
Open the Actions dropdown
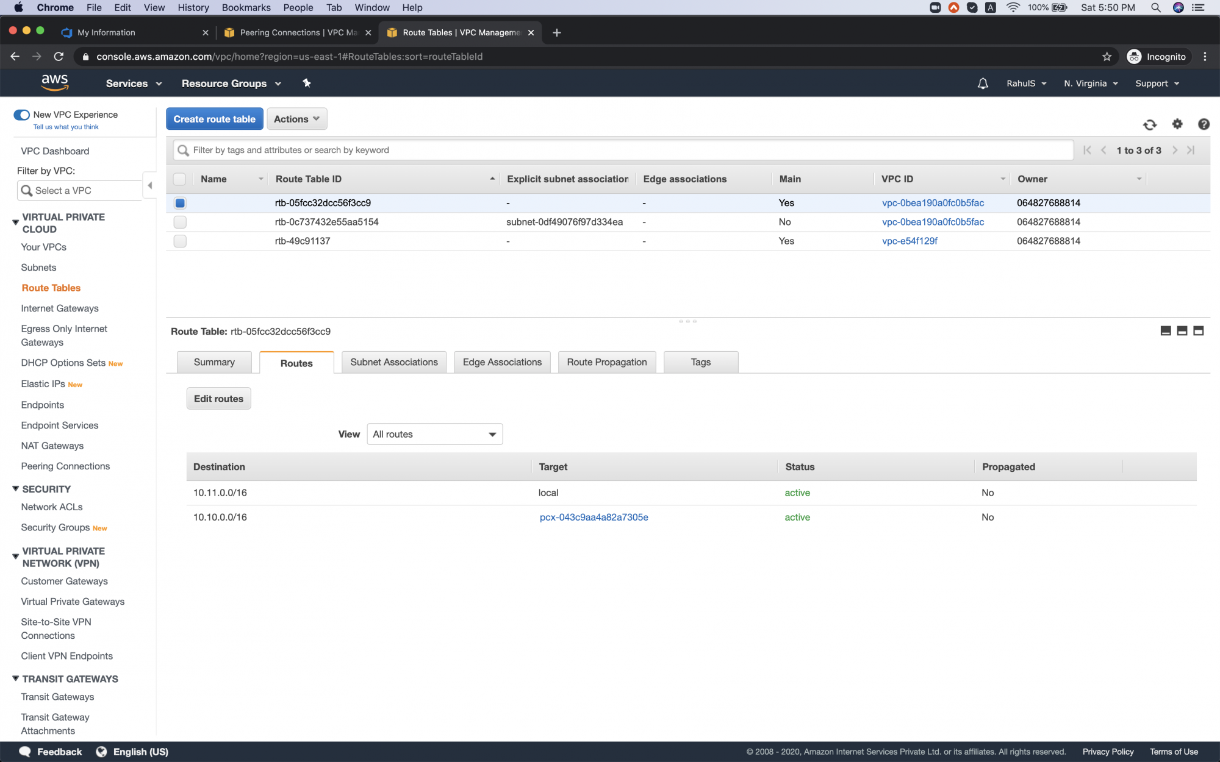(296, 119)
